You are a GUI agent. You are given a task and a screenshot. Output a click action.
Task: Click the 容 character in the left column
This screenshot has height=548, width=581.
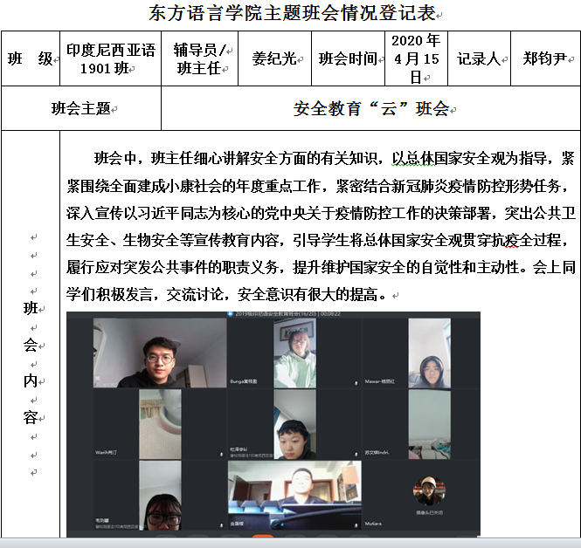[31, 417]
